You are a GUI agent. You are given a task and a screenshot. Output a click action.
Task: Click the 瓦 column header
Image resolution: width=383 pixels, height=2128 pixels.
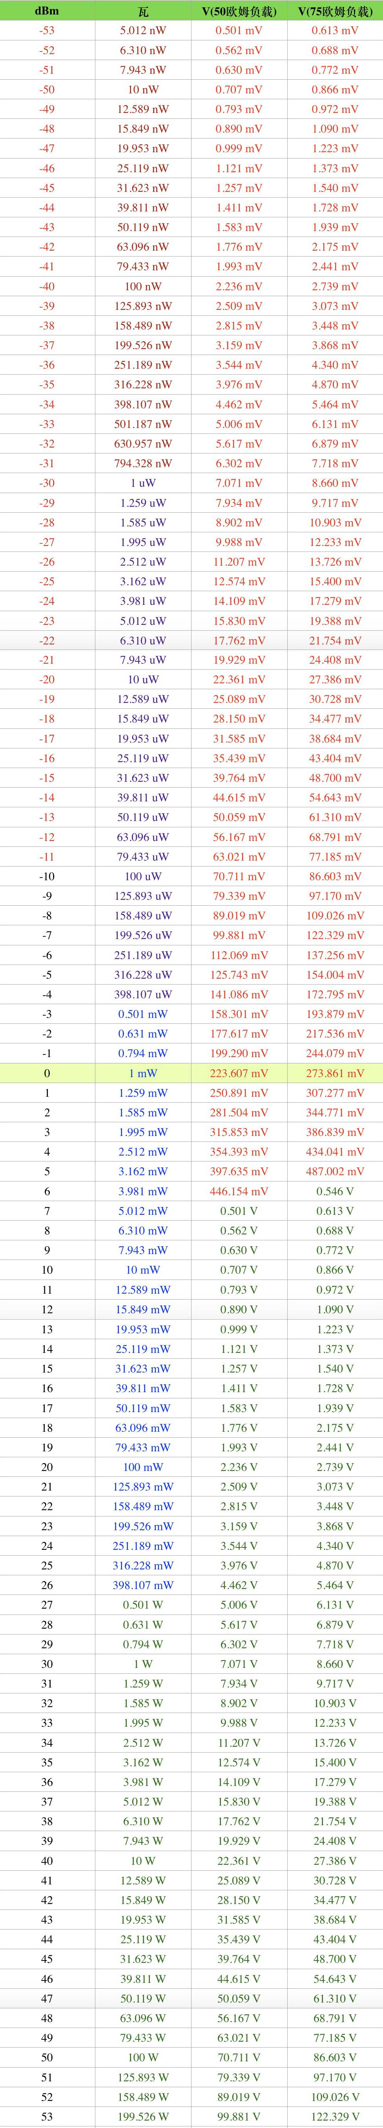(x=143, y=11)
